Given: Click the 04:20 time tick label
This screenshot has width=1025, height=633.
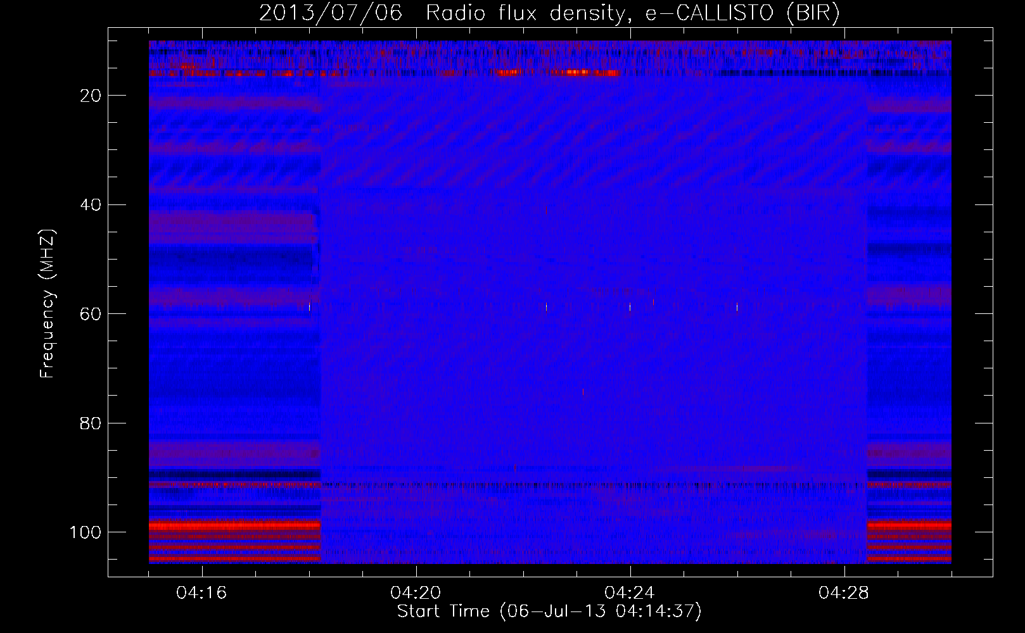Looking at the screenshot, I should [x=416, y=593].
